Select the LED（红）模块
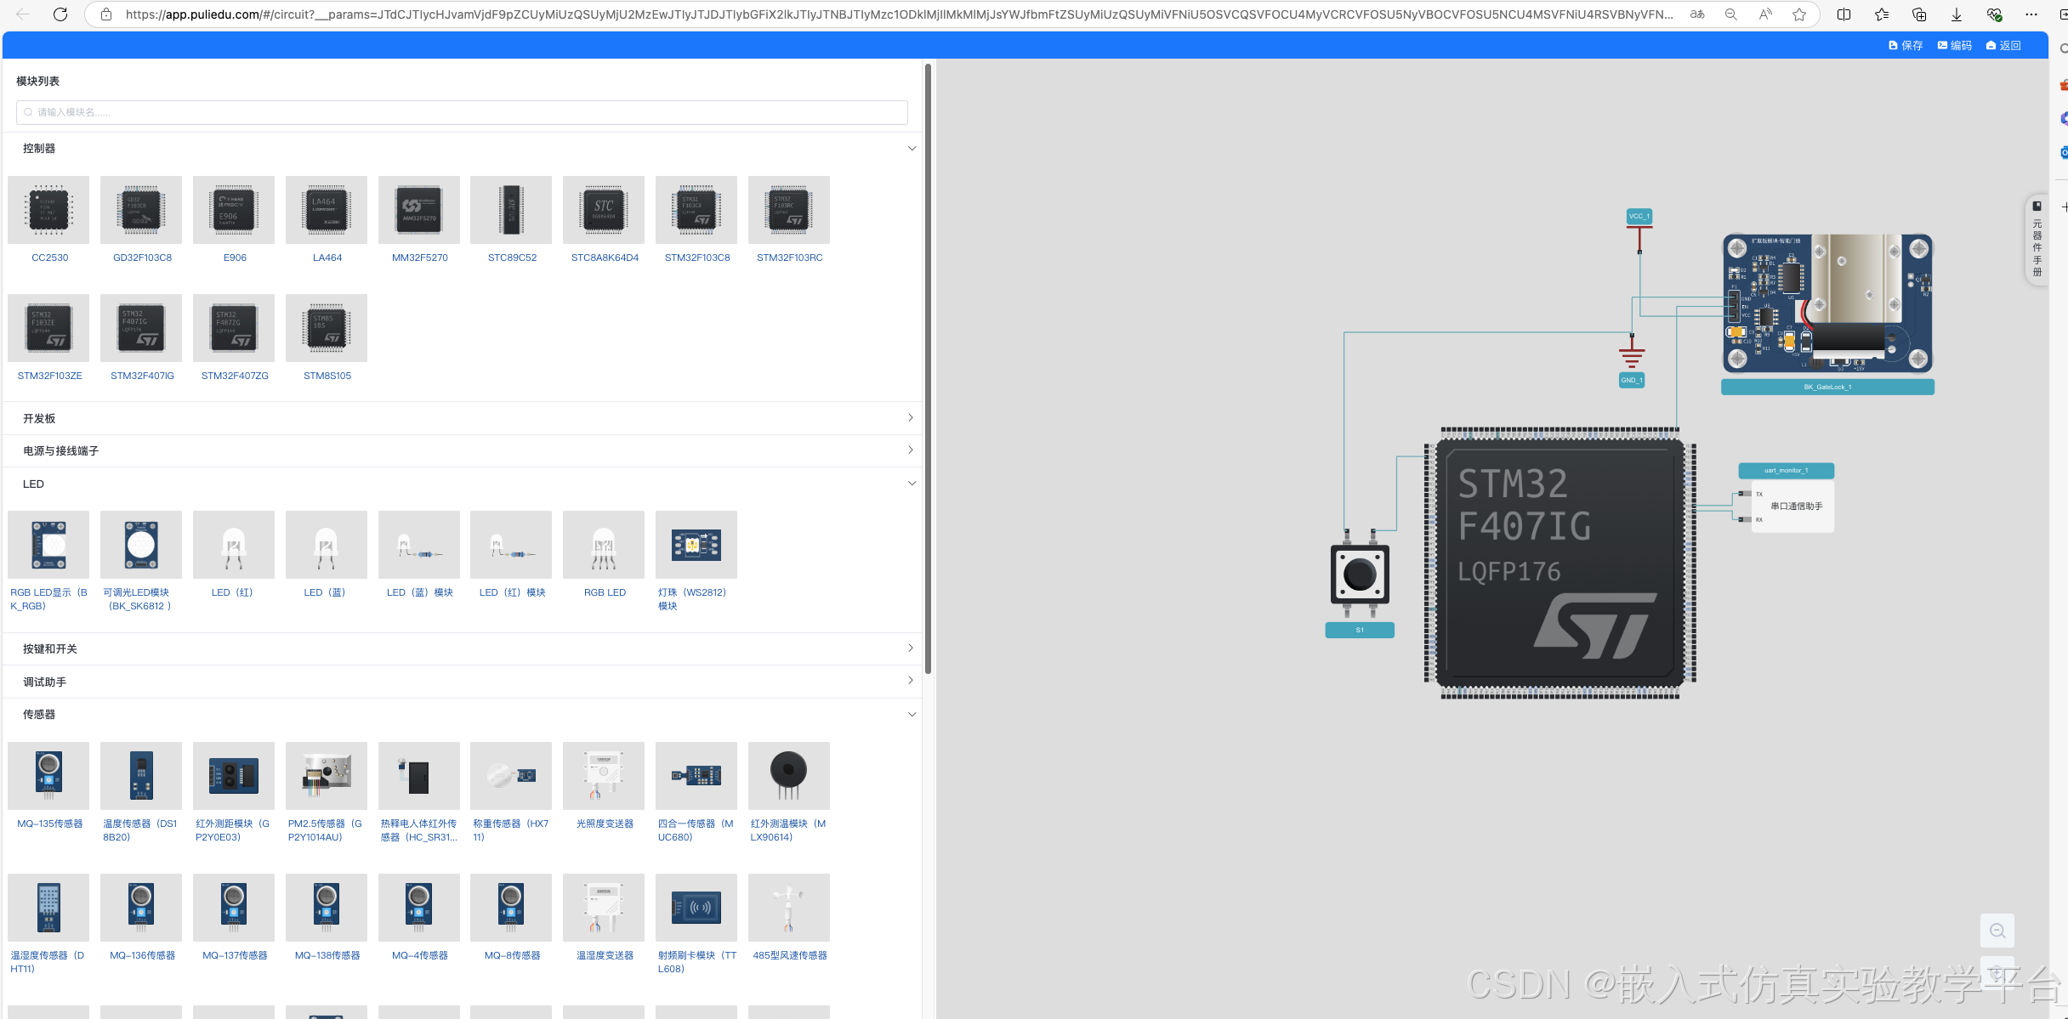The image size is (2068, 1019). point(511,545)
